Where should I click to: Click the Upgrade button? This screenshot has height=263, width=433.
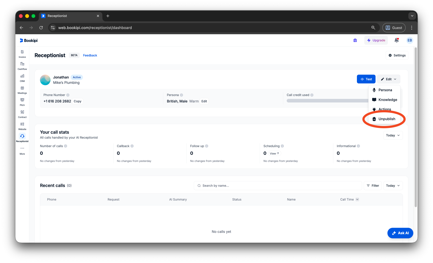pos(376,40)
